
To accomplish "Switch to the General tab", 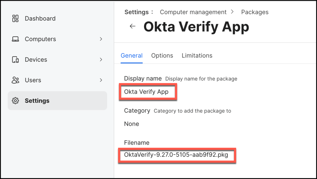I will (132, 56).
